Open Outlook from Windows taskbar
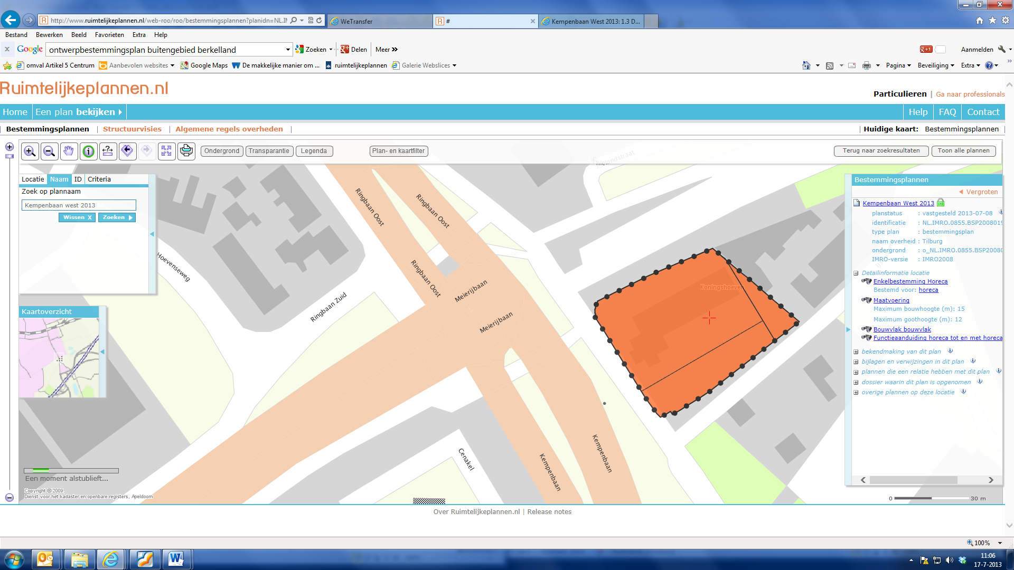This screenshot has width=1014, height=570. (45, 559)
